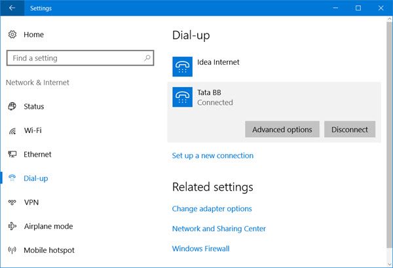Open Advanced options for Tata BB
This screenshot has width=393, height=268.
(x=282, y=130)
